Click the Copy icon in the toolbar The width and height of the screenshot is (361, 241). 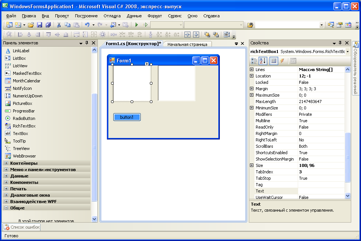[x=67, y=24]
